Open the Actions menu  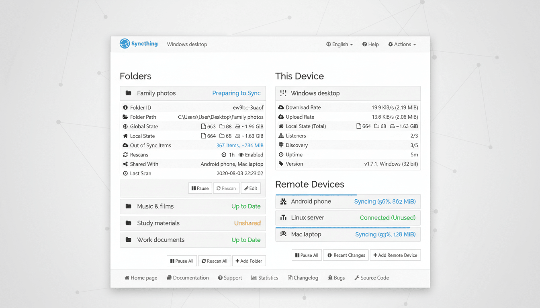[x=401, y=44]
